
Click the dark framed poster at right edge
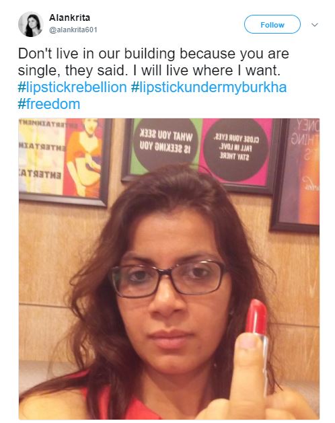(x=295, y=175)
